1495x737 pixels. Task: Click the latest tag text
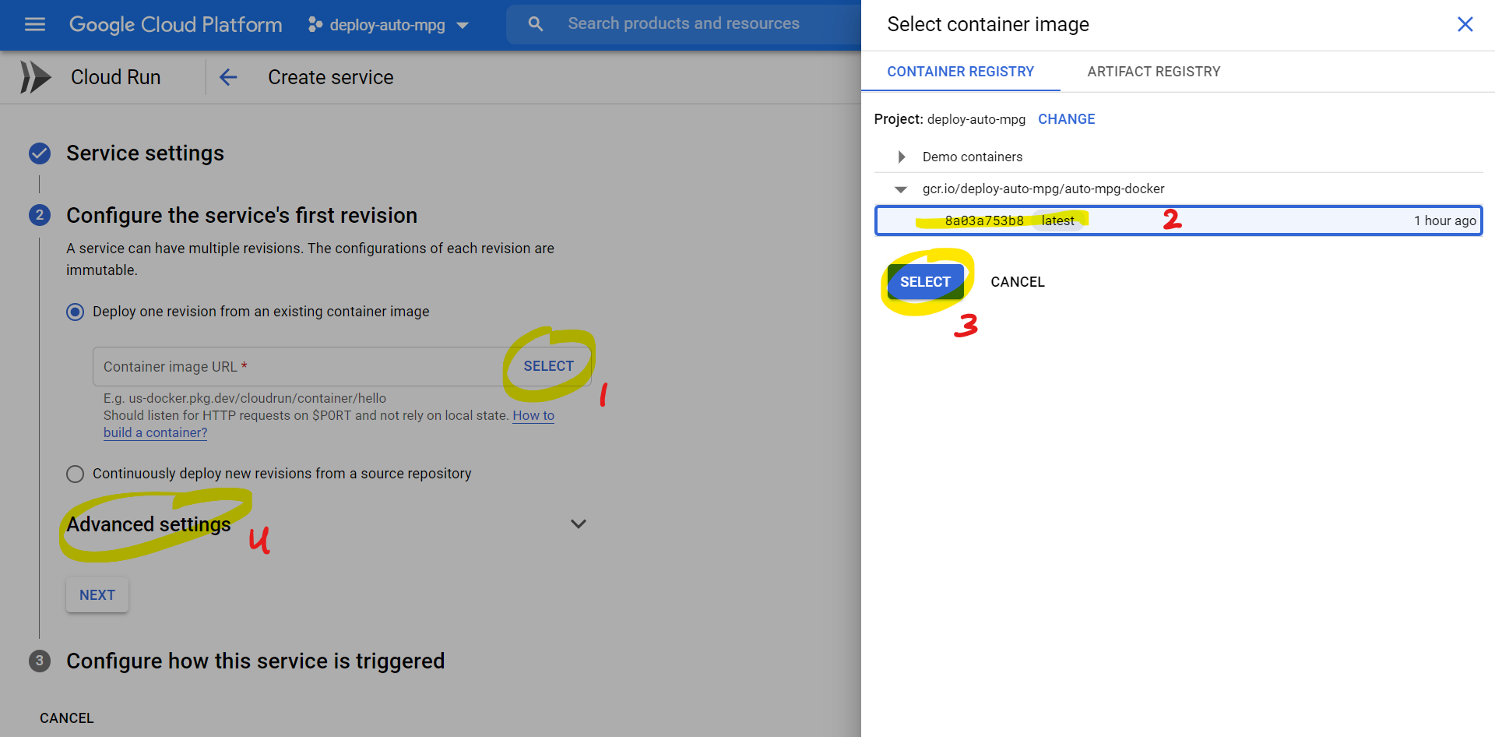tap(1058, 220)
